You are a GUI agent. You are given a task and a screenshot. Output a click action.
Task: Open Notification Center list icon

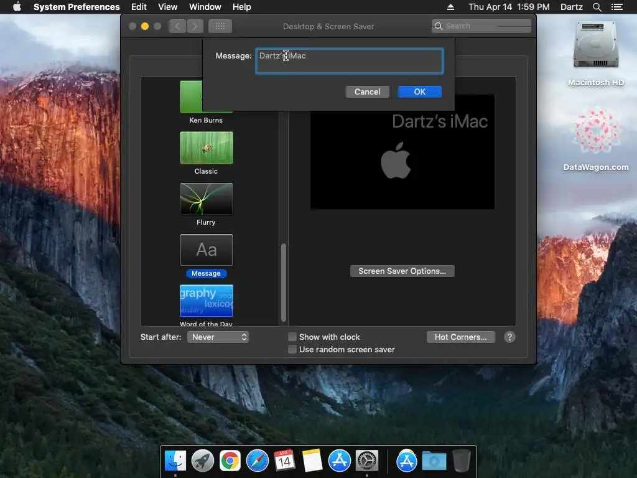point(616,7)
